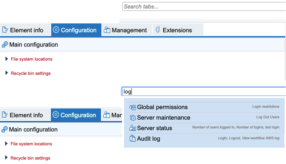
Task: Click the Main configuration heading in the lower panel
Action: 33,129
